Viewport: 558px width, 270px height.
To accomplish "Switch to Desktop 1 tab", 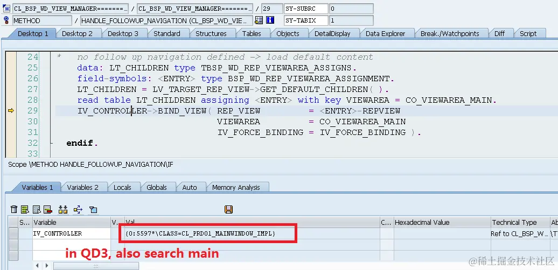I will coord(33,33).
